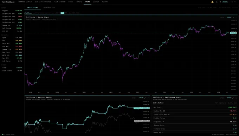
Task: Select the Trend top navigation item
Action: click(x=87, y=2)
